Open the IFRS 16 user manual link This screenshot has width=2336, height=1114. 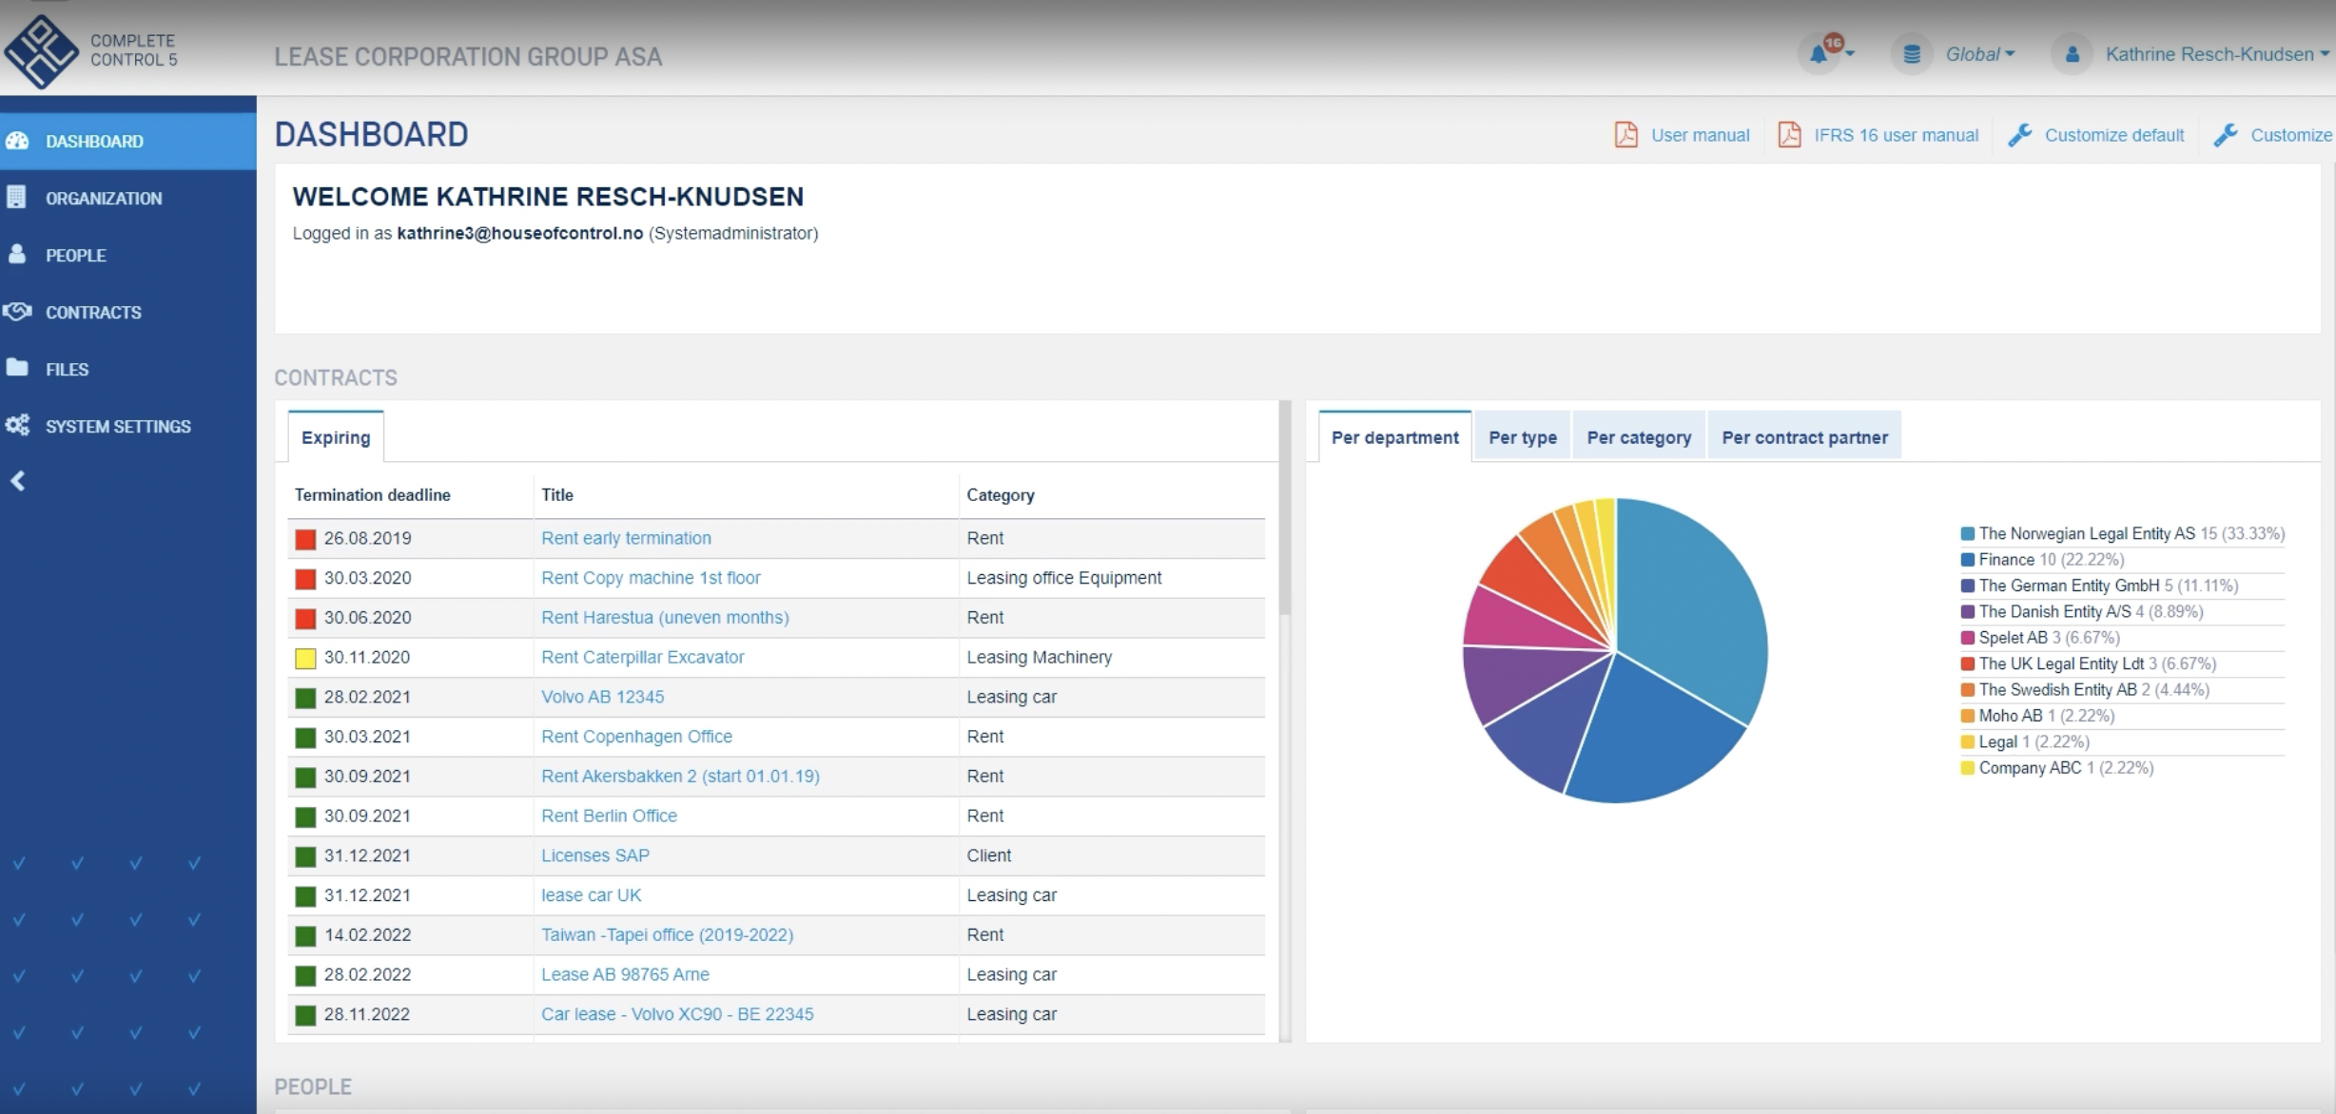tap(1896, 135)
